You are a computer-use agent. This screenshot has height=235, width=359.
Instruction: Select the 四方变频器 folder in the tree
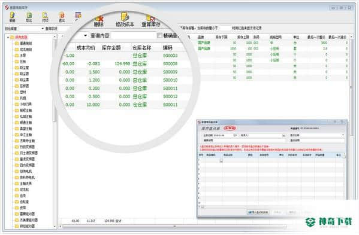(25, 165)
